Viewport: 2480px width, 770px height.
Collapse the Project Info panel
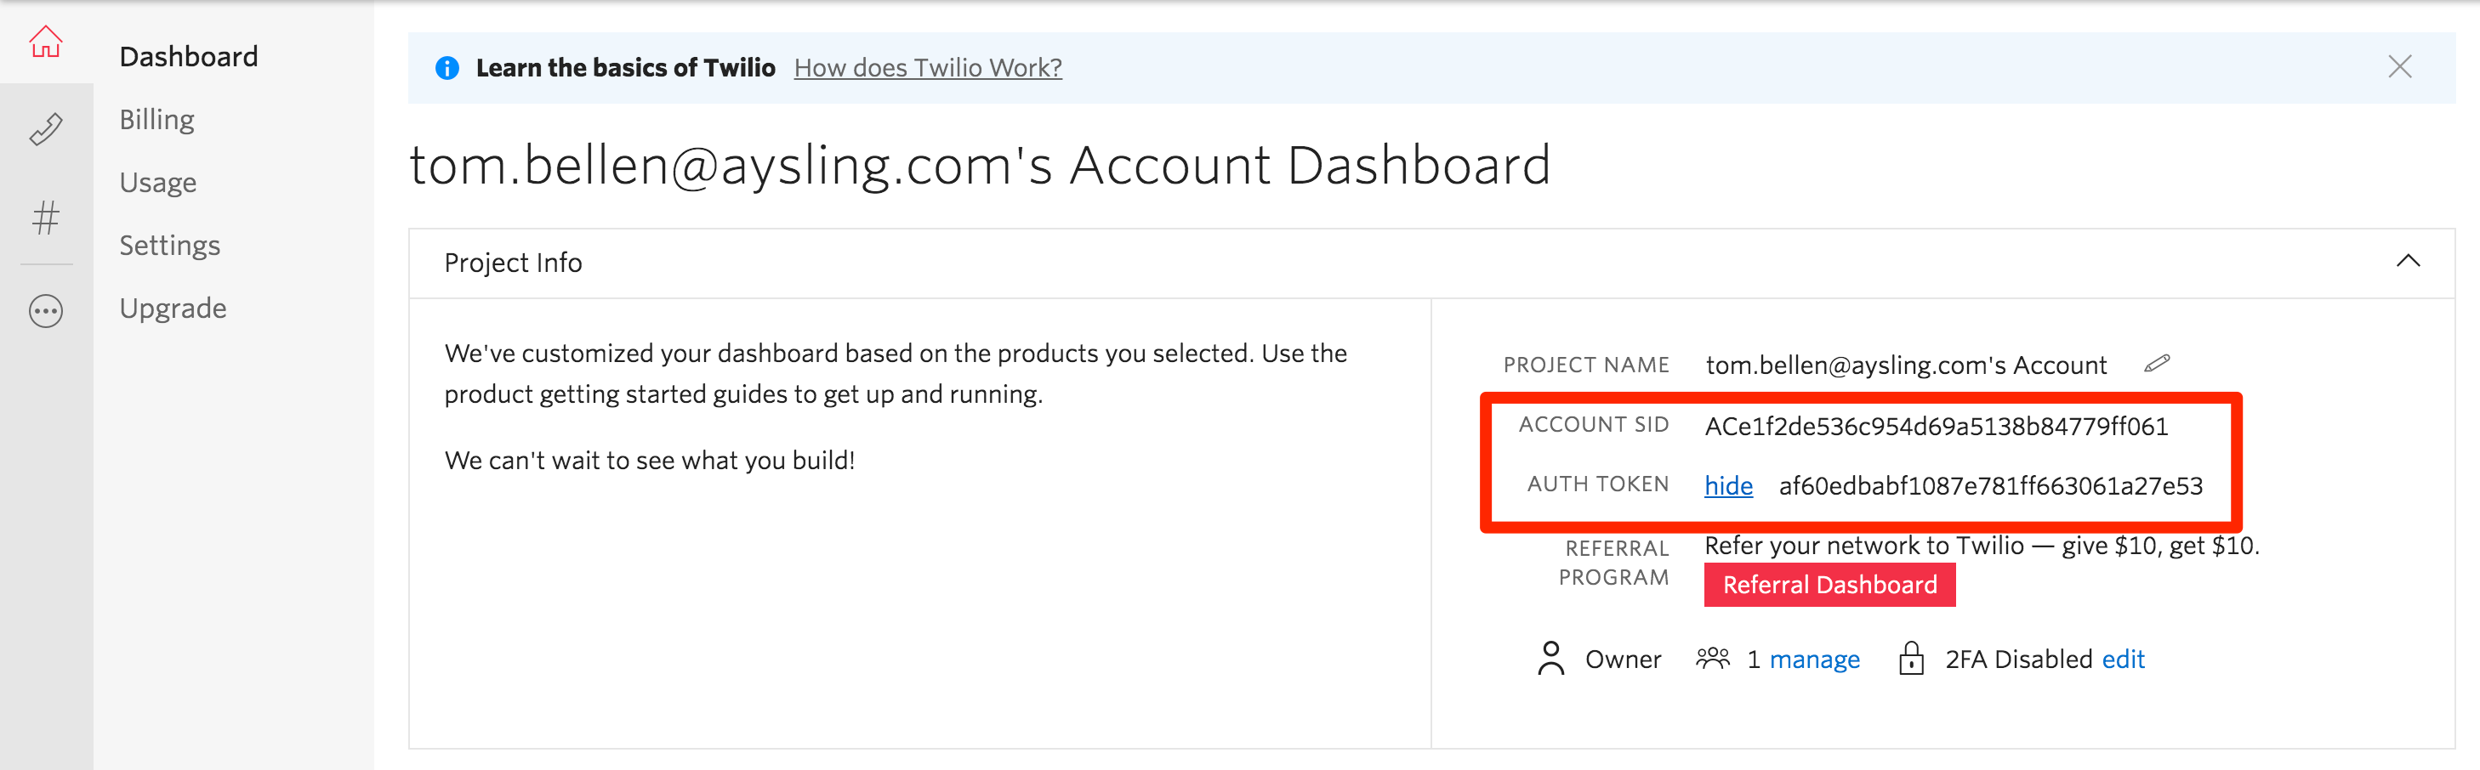[2407, 261]
